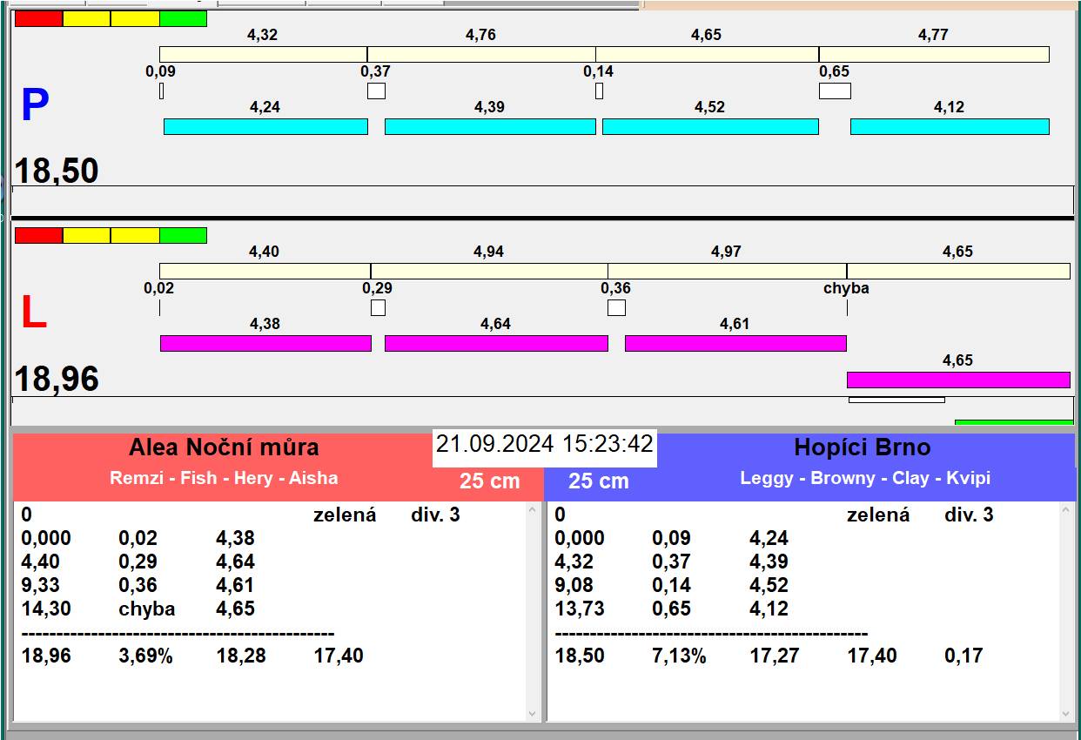The height and width of the screenshot is (740, 1081).
Task: Select the magenta rerun bar labeled 4,65
Action: coord(958,380)
